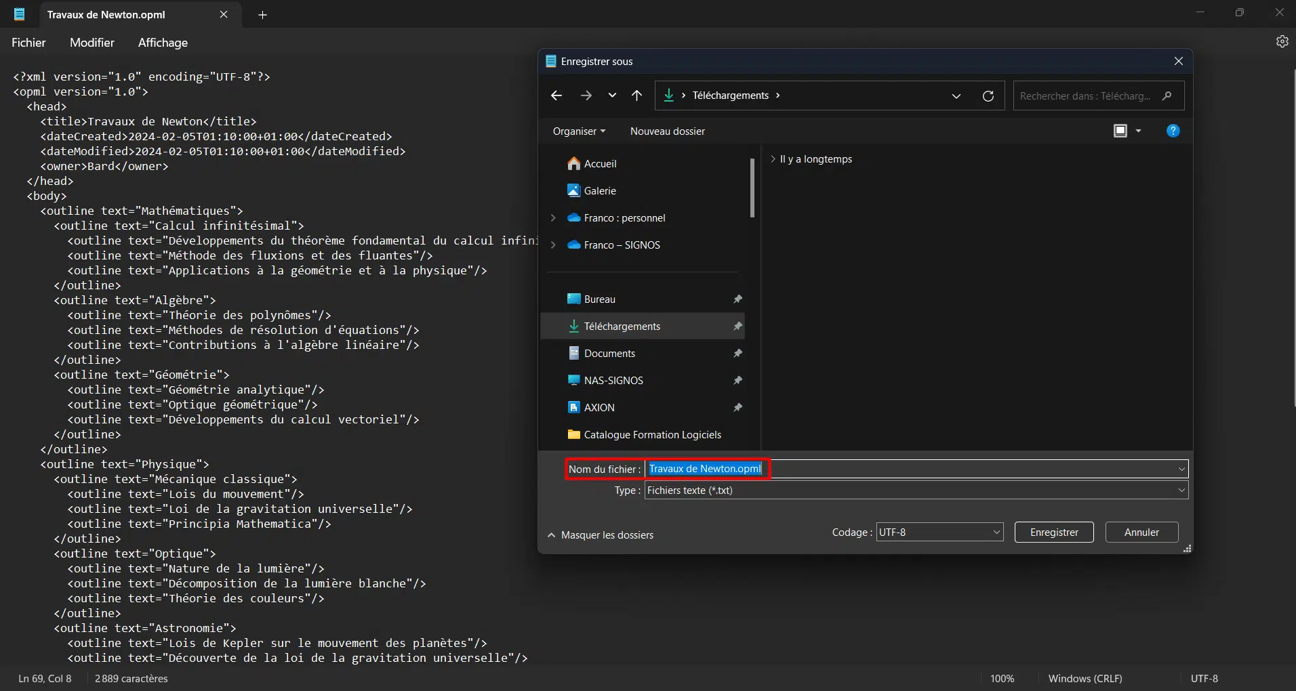Toggle pin next to Documents folder

point(737,354)
